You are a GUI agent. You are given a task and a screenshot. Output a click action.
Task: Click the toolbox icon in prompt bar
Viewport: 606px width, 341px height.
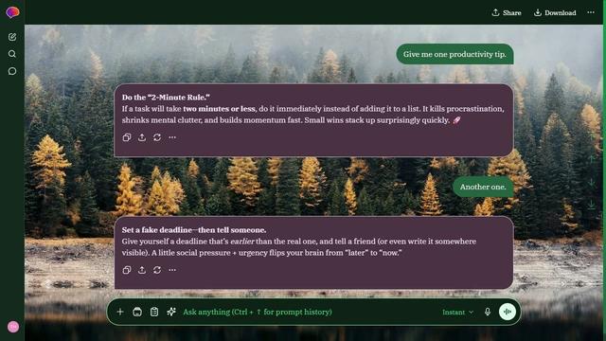[137, 312]
